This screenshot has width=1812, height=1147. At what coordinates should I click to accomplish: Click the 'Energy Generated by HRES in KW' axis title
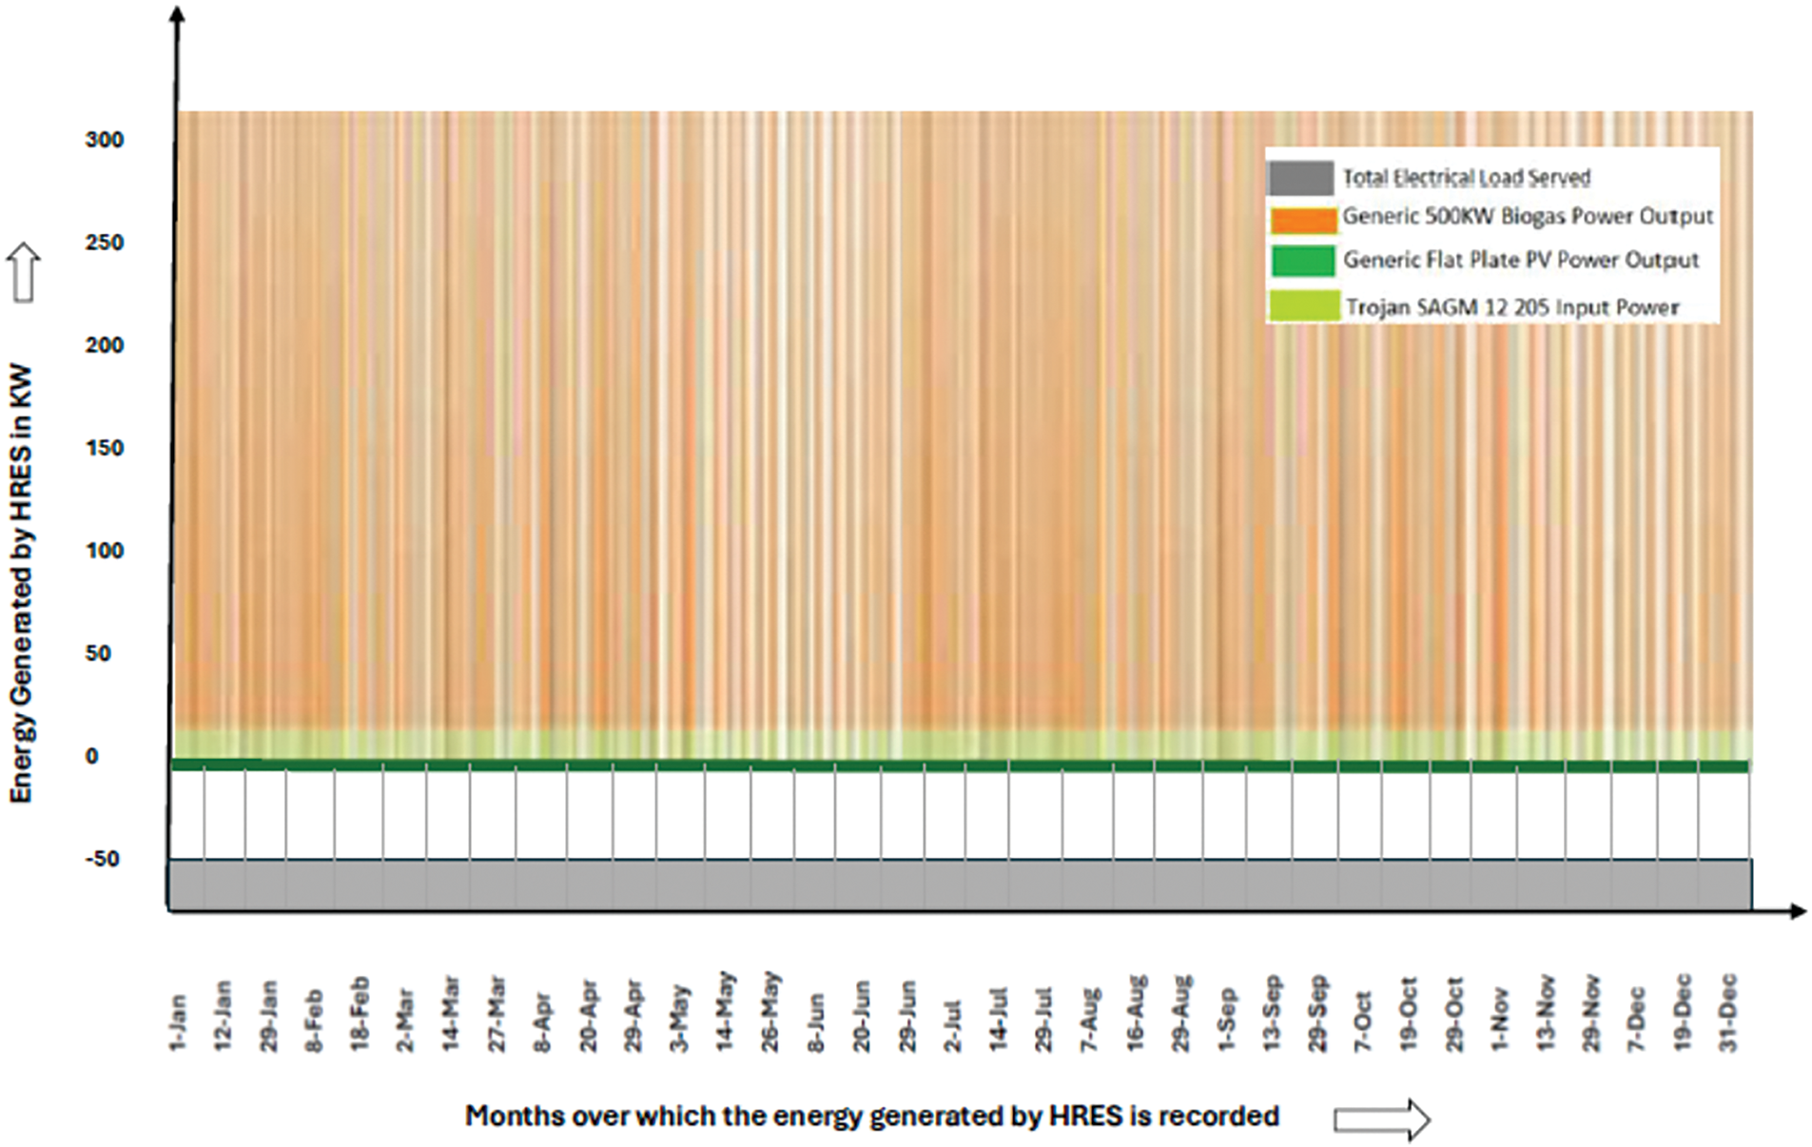(21, 583)
